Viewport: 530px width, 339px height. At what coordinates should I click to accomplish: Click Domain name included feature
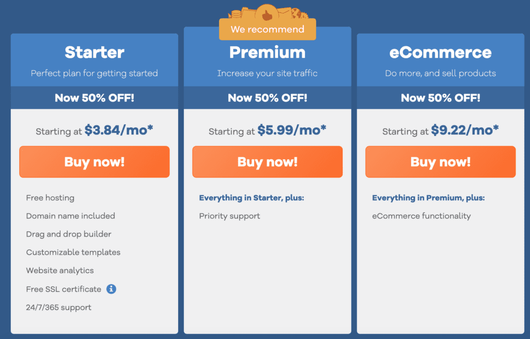click(70, 216)
